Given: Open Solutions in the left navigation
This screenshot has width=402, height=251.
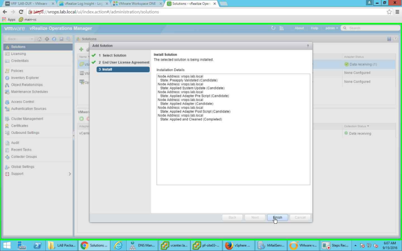Looking at the screenshot, I should coord(38,47).
